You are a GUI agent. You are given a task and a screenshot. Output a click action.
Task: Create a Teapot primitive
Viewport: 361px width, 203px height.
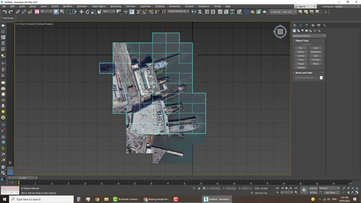pyautogui.click(x=301, y=64)
